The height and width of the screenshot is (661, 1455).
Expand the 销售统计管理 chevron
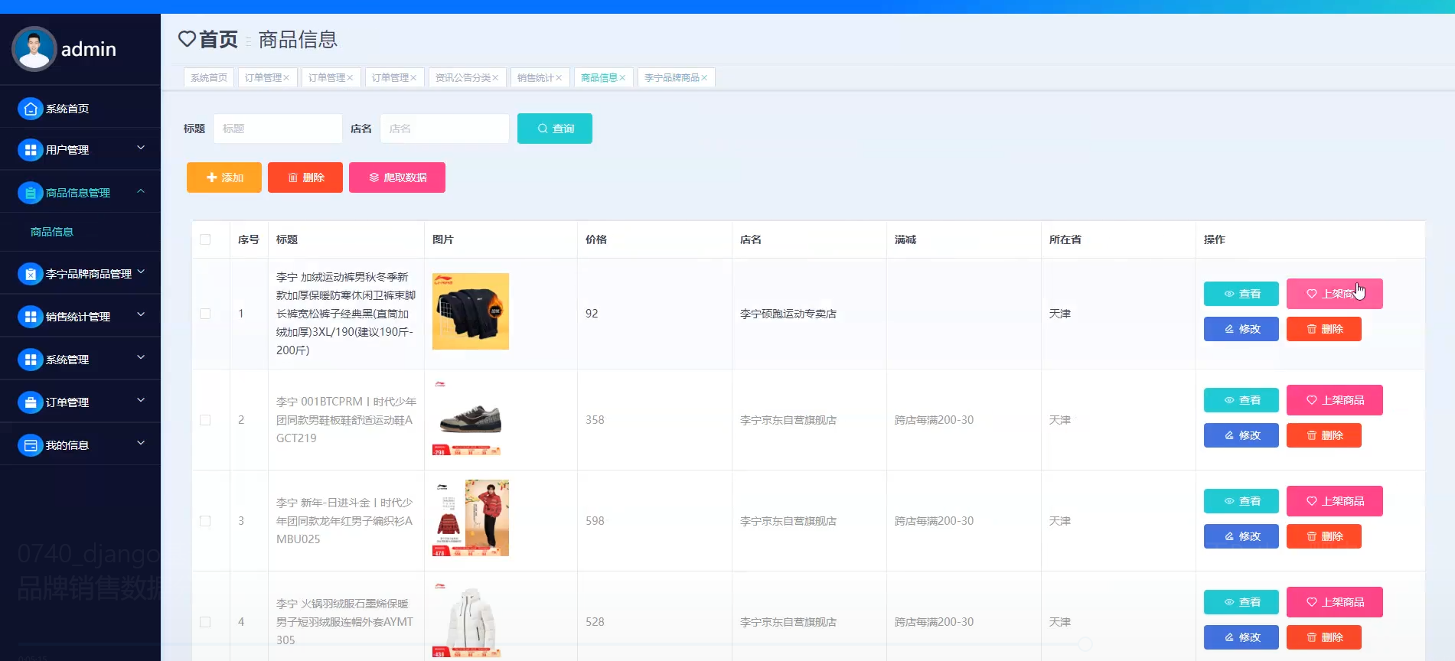click(141, 314)
